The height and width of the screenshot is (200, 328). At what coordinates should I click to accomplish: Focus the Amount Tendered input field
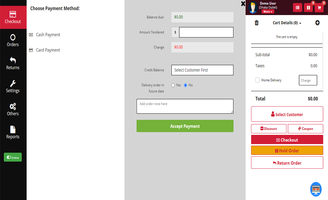(x=206, y=32)
